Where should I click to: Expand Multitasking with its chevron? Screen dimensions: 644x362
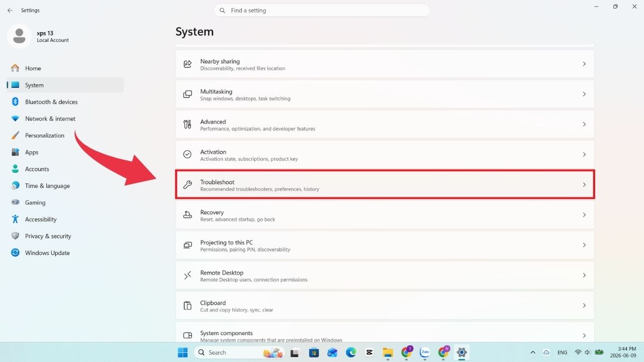point(584,94)
